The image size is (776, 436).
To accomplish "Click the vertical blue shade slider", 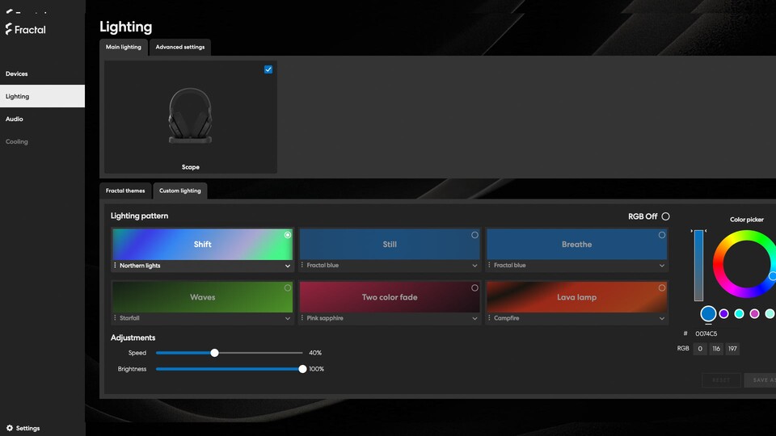I will pos(698,266).
